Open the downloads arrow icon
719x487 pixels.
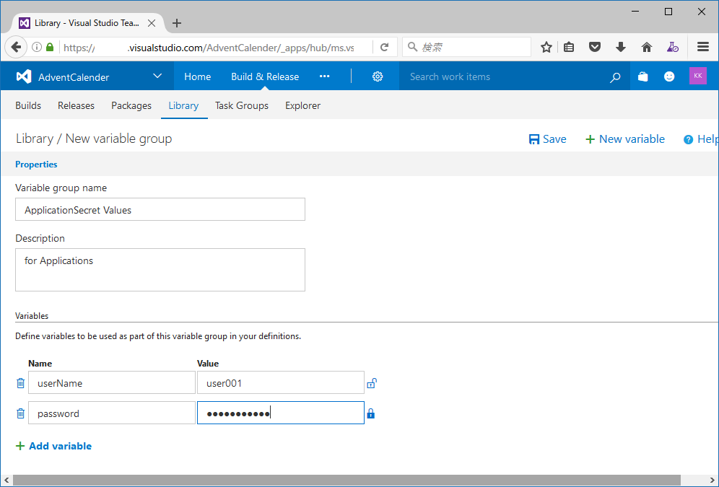(621, 47)
